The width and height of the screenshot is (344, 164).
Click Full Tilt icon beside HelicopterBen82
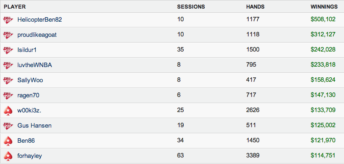point(8,20)
